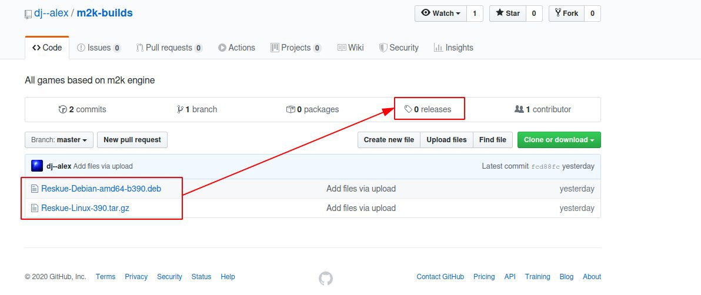This screenshot has width=701, height=295.
Task: Click the package box icon
Action: click(291, 109)
